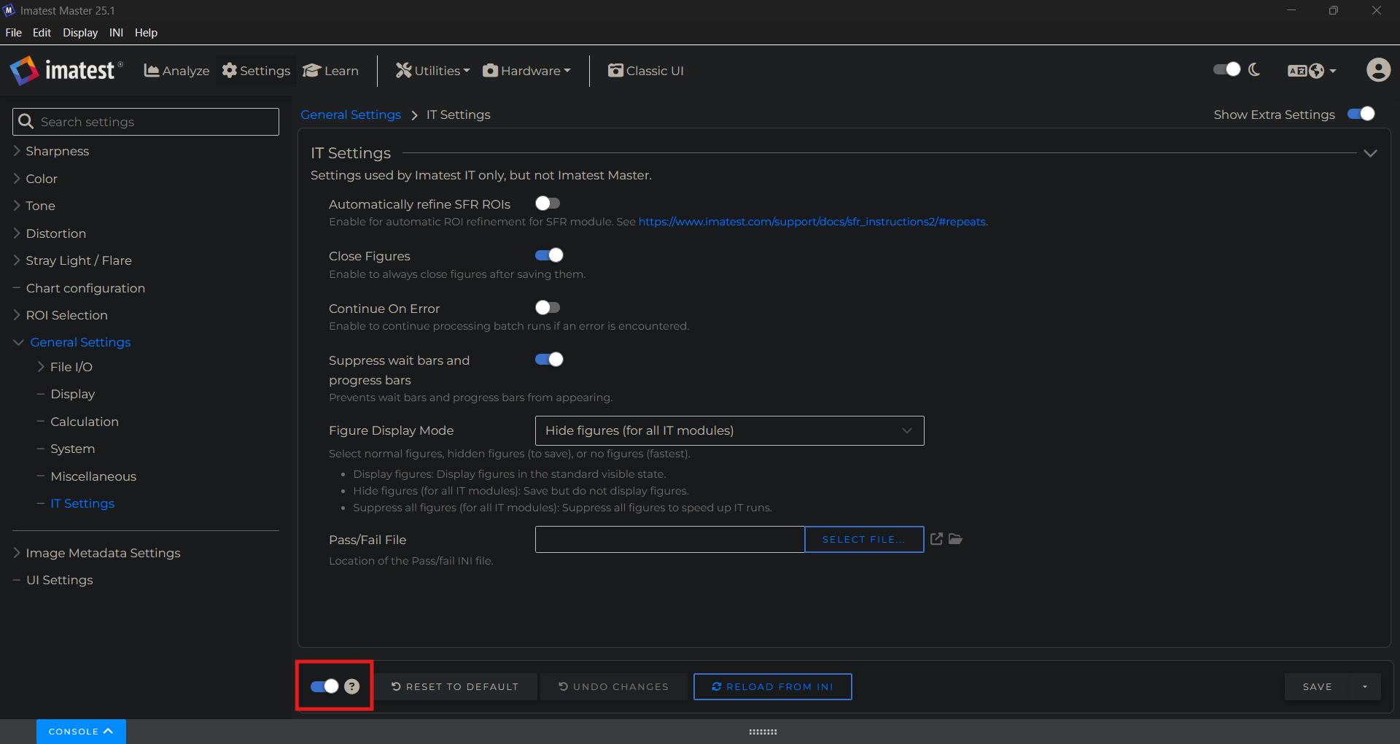Viewport: 1400px width, 744px height.
Task: Open Pass/Fail file in external editor icon
Action: 937,539
